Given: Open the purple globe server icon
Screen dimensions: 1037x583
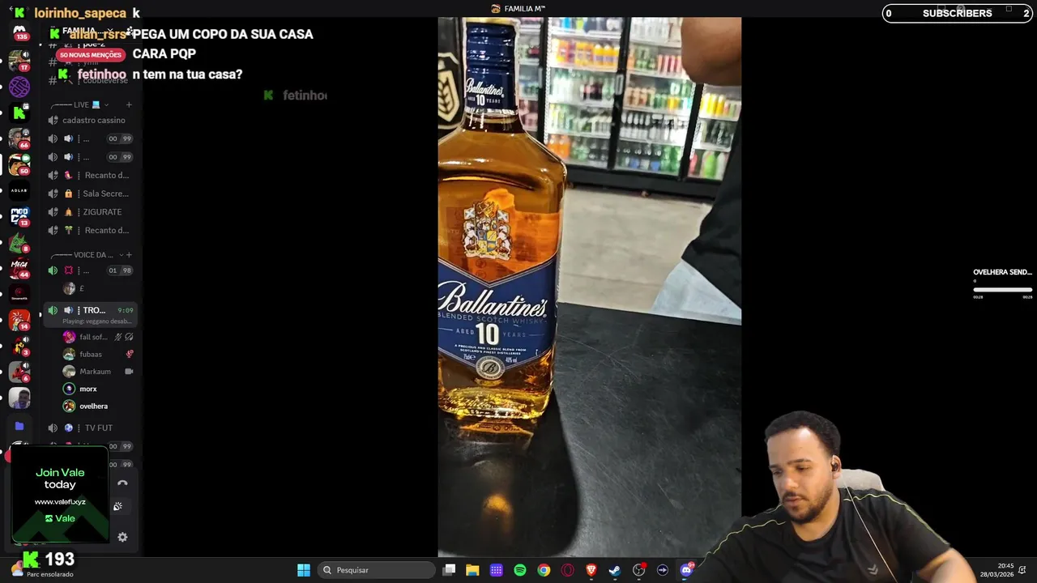Looking at the screenshot, I should [x=19, y=87].
